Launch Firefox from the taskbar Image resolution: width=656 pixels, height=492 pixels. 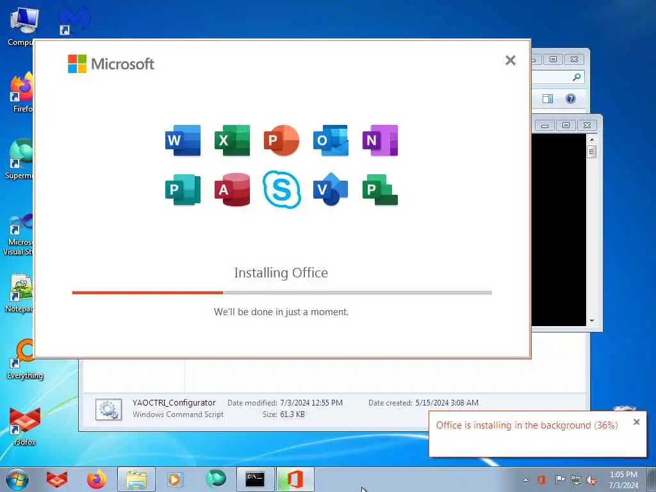point(97,479)
